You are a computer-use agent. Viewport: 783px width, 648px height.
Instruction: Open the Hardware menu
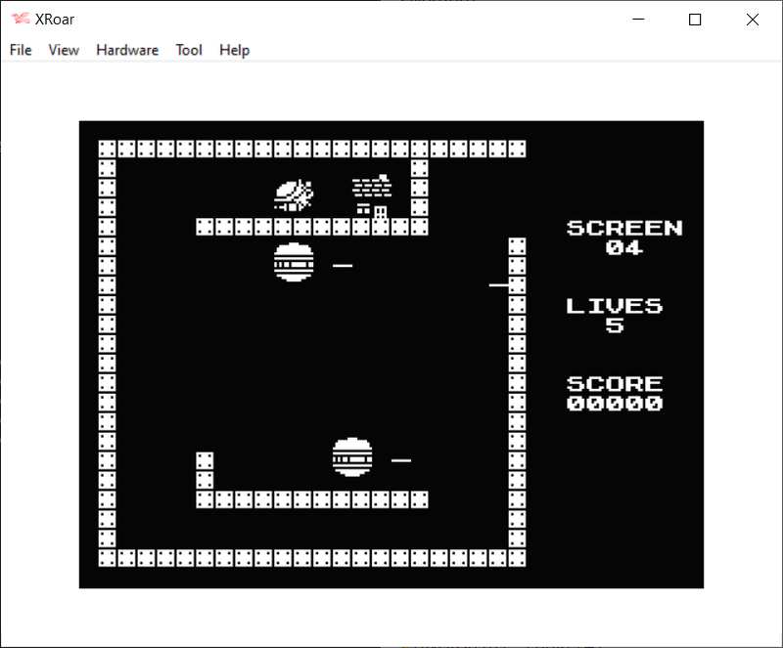[x=127, y=50]
